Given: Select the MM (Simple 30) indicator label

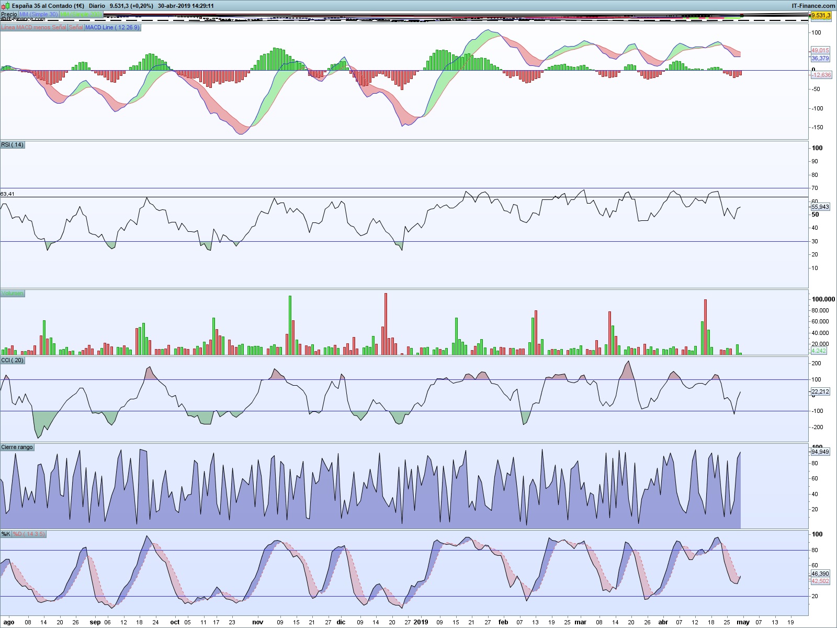Looking at the screenshot, I should point(39,14).
